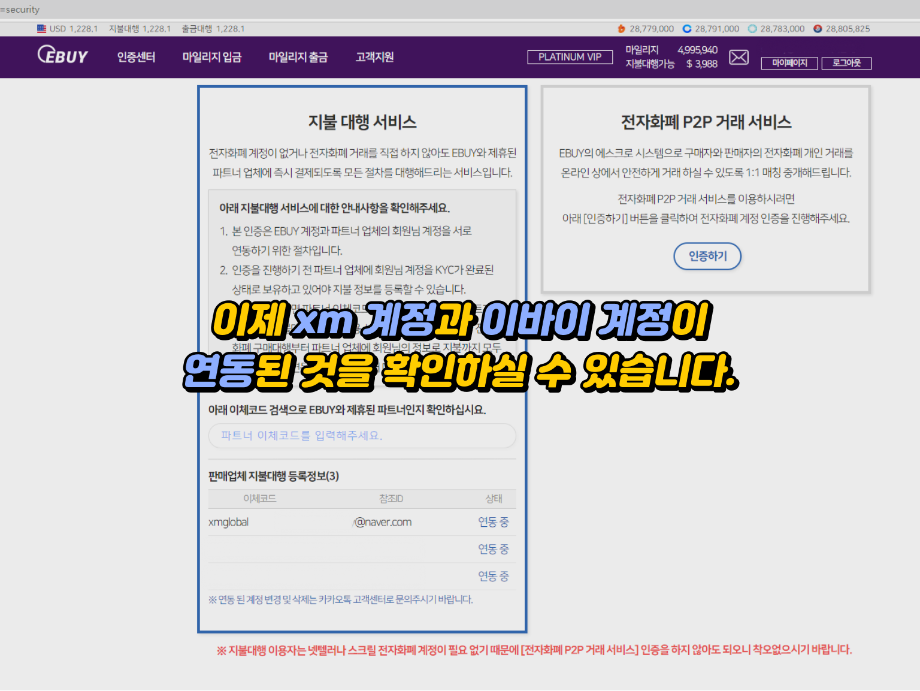Open the 인증센터 menu
Image resolution: width=920 pixels, height=691 pixels.
tap(135, 57)
